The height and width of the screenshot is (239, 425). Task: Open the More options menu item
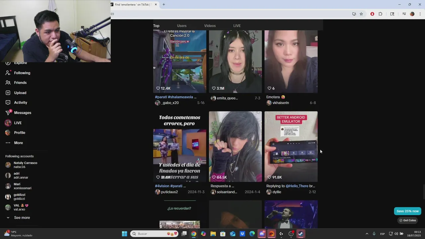point(18,143)
